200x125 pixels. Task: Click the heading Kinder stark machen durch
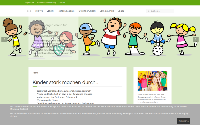[65, 82]
